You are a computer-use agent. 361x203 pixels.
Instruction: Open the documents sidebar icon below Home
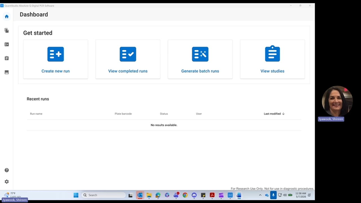pyautogui.click(x=7, y=30)
